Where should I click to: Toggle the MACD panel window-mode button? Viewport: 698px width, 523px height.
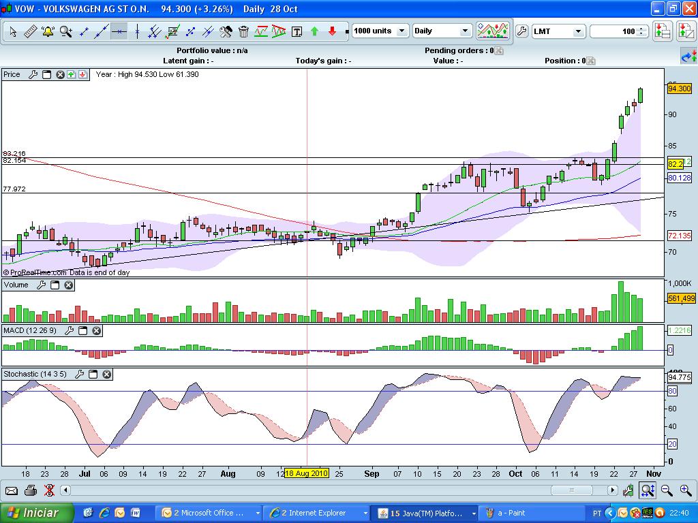[x=82, y=330]
